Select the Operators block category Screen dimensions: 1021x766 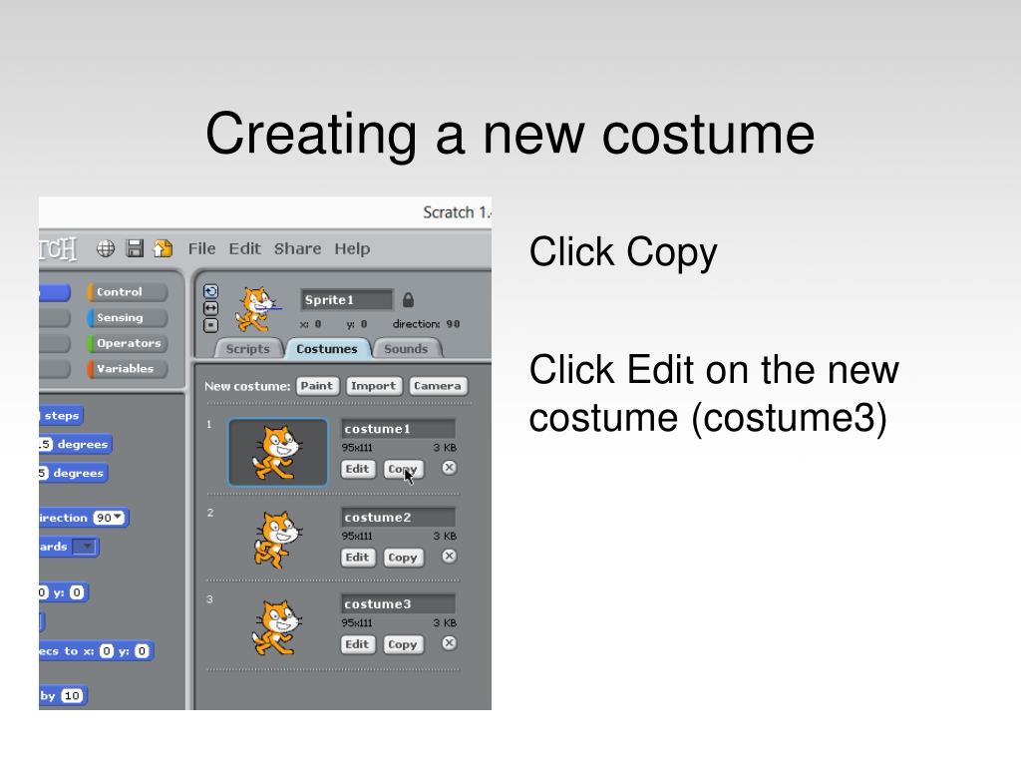[127, 343]
